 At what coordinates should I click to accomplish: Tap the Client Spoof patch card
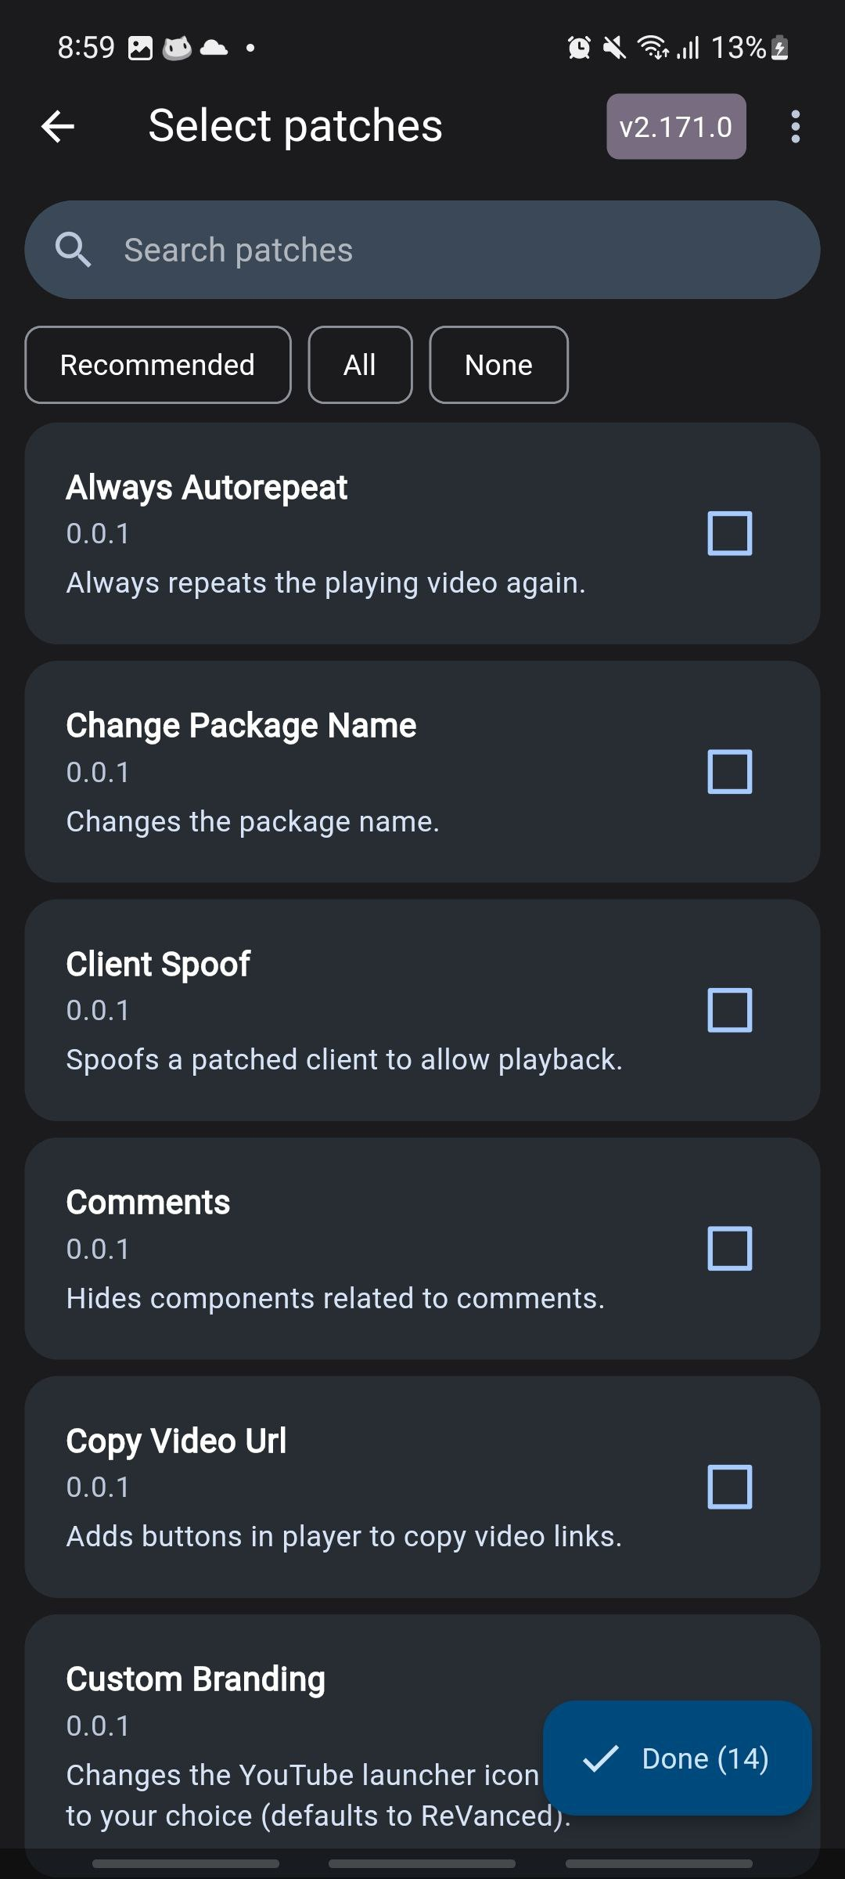313,1008
